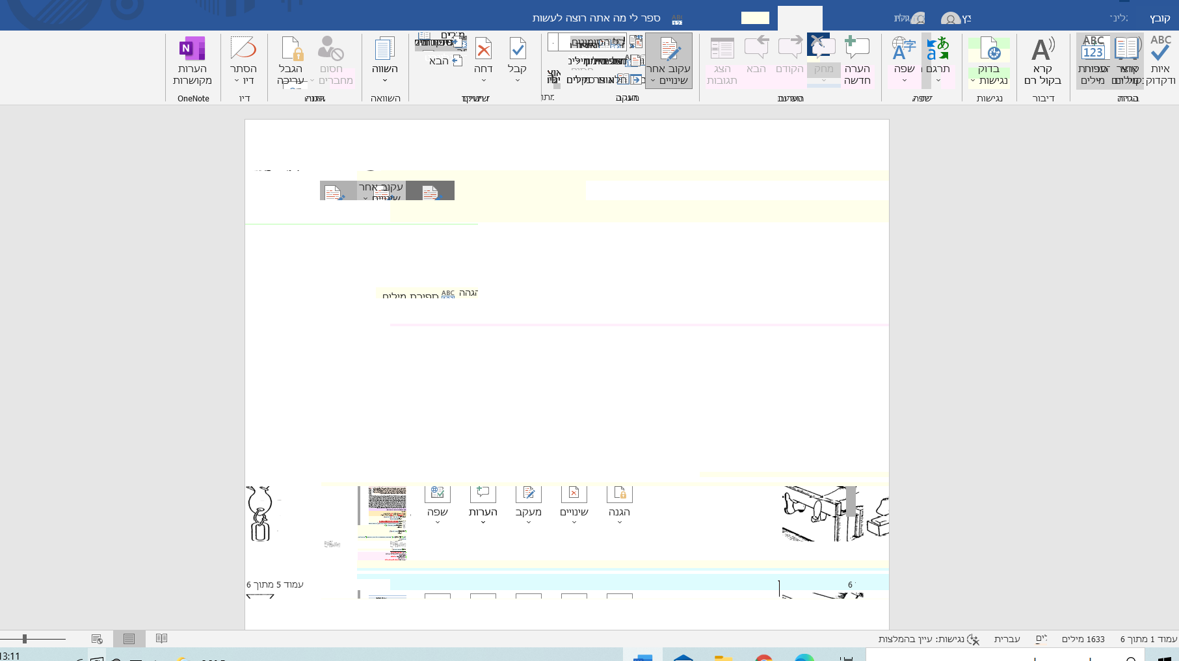The width and height of the screenshot is (1179, 661).
Task: Go to Previous comment (הקודם)
Action: (789, 55)
